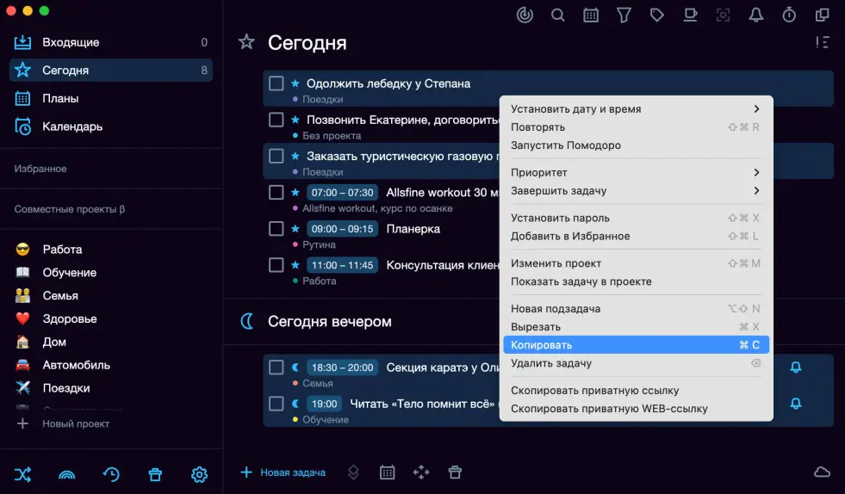Click the notification bell in top toolbar

click(x=756, y=15)
